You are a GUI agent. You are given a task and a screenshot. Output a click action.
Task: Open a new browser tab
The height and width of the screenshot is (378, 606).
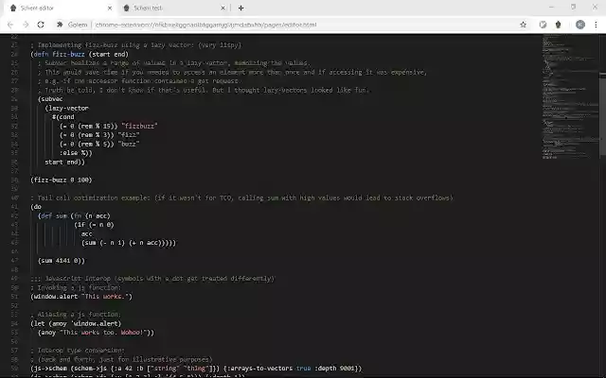click(241, 8)
